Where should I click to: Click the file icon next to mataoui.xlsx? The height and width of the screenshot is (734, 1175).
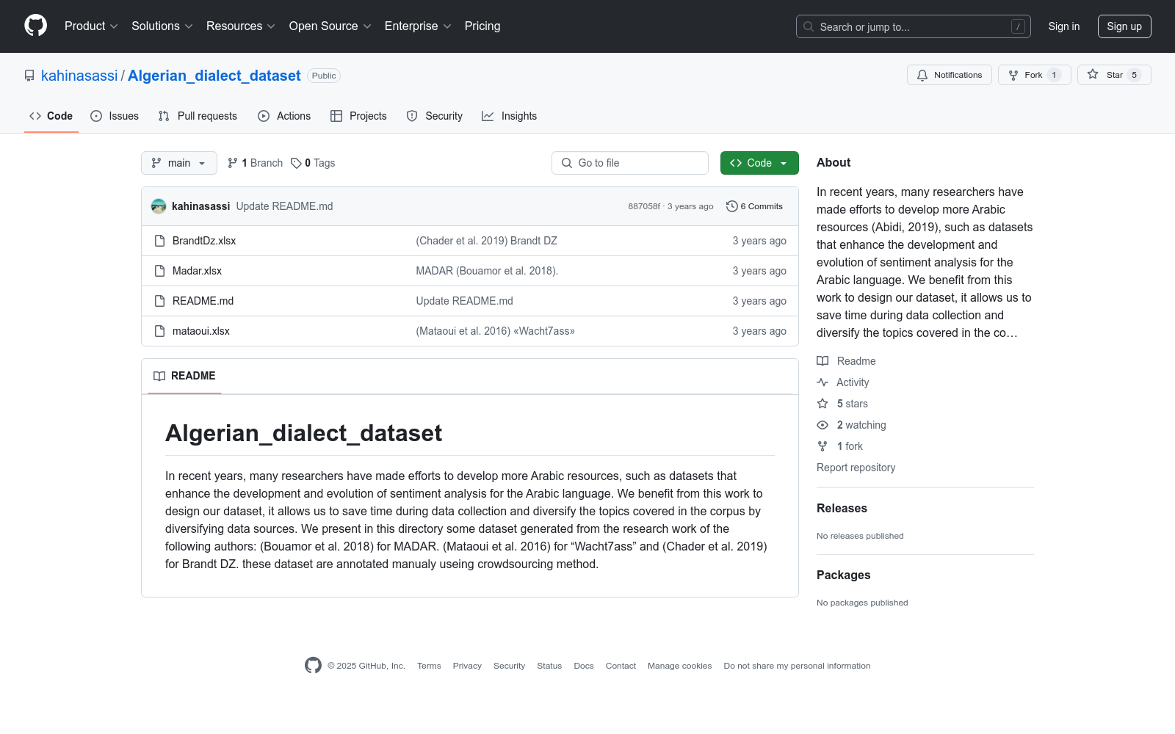[159, 331]
